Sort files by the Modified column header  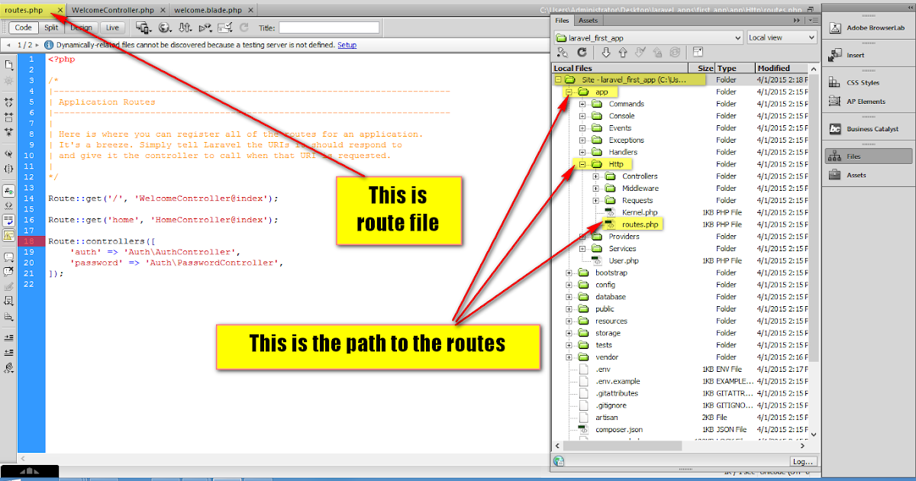782,68
